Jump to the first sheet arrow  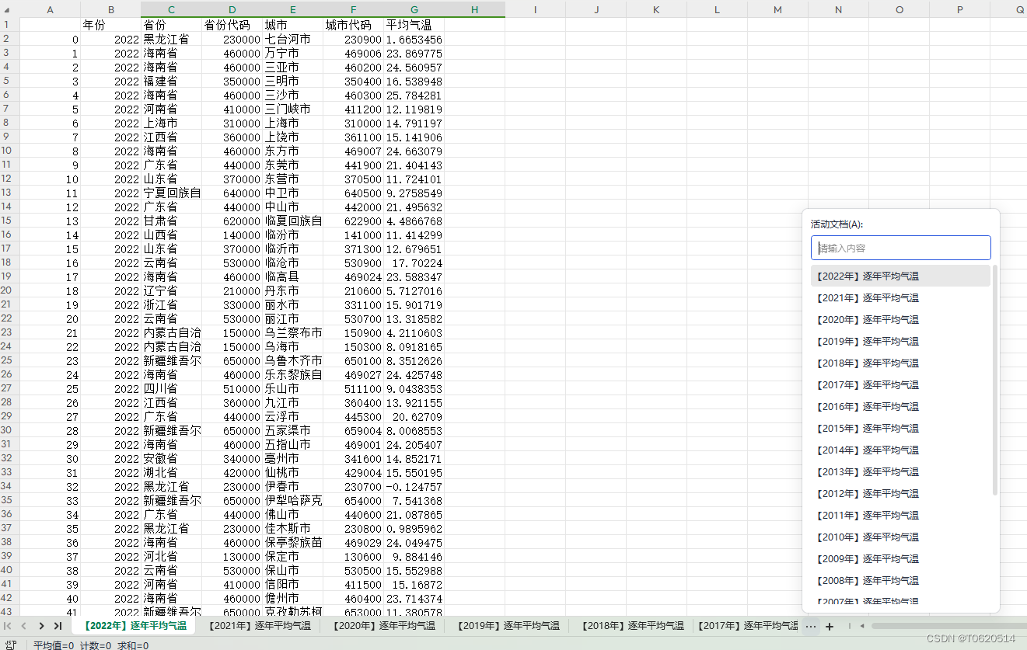coord(8,626)
